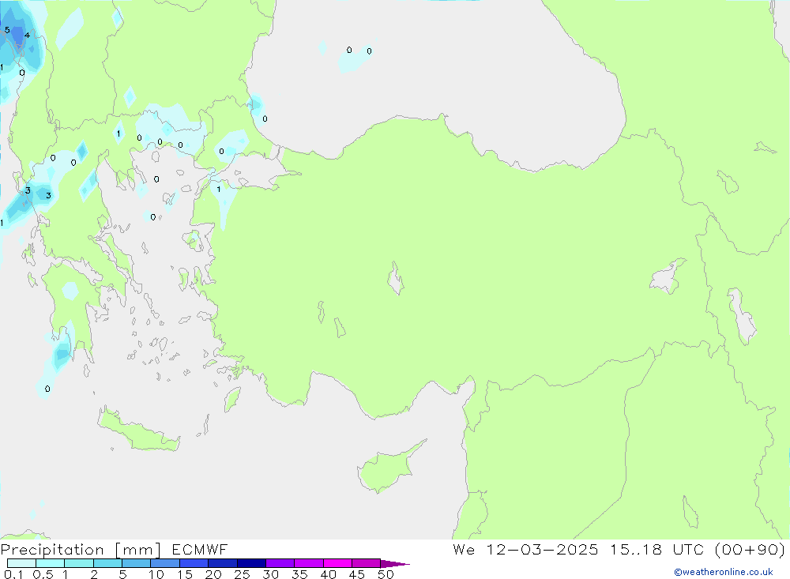Screen dimensions: 790x579
Task: Click the legend tick label "10"
Action: click(x=156, y=574)
